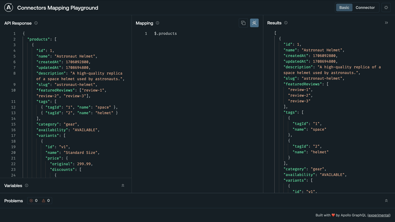Viewport: 395px width, 222px height.
Task: Click the info icon beside Variables
Action: pos(26,186)
